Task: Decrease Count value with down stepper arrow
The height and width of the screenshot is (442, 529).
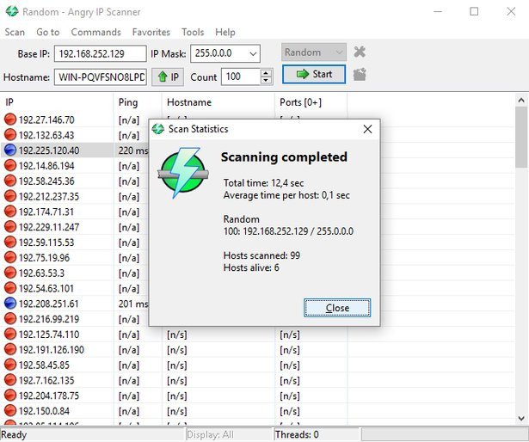Action: (266, 81)
